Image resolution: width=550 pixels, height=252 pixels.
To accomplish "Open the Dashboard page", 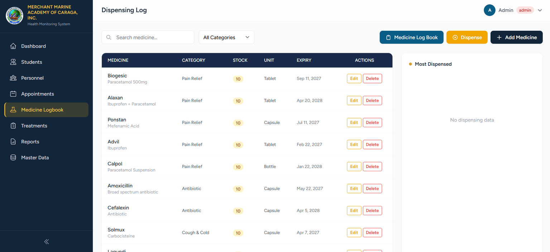I will [x=46, y=46].
